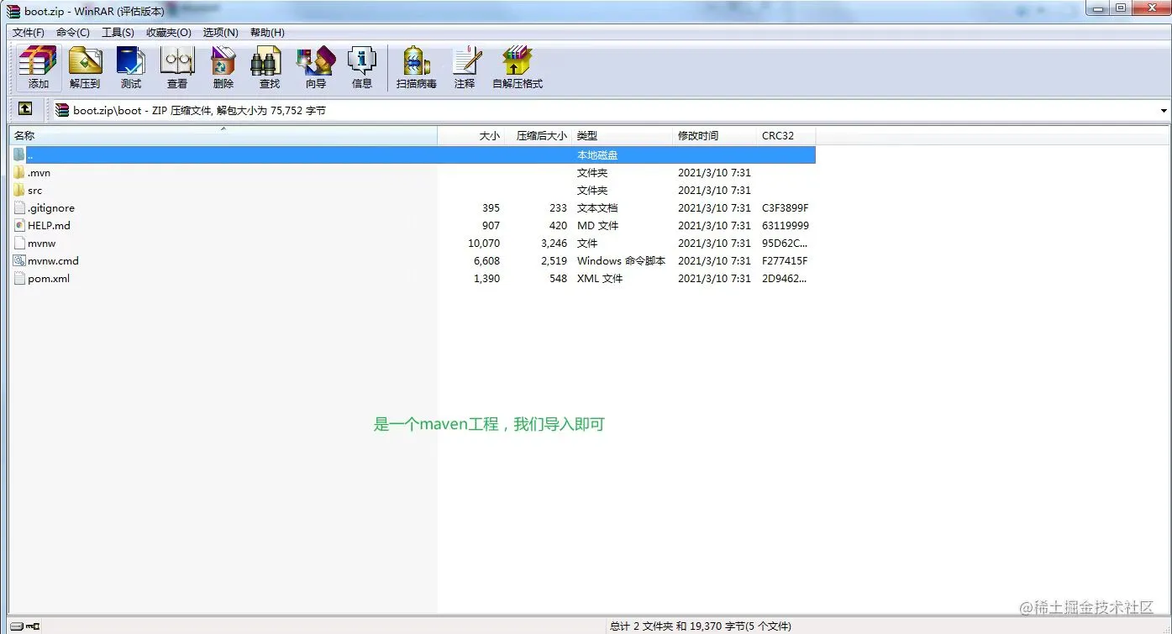Click the src folder icon

(x=19, y=190)
